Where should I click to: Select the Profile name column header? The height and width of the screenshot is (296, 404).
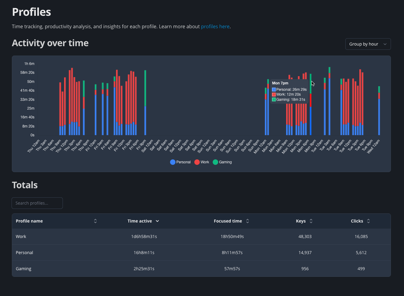pyautogui.click(x=29, y=221)
